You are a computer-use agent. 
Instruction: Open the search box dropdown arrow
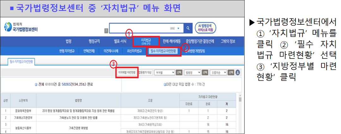[178, 28]
